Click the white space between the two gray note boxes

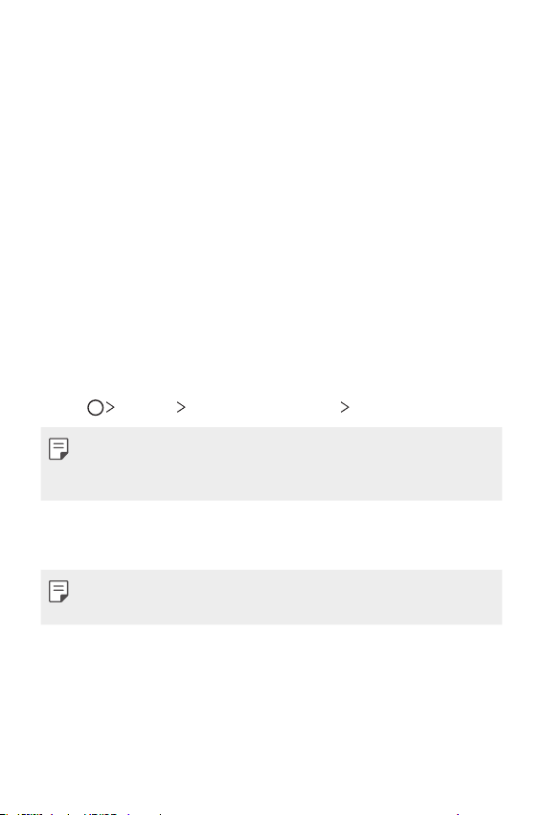271,534
